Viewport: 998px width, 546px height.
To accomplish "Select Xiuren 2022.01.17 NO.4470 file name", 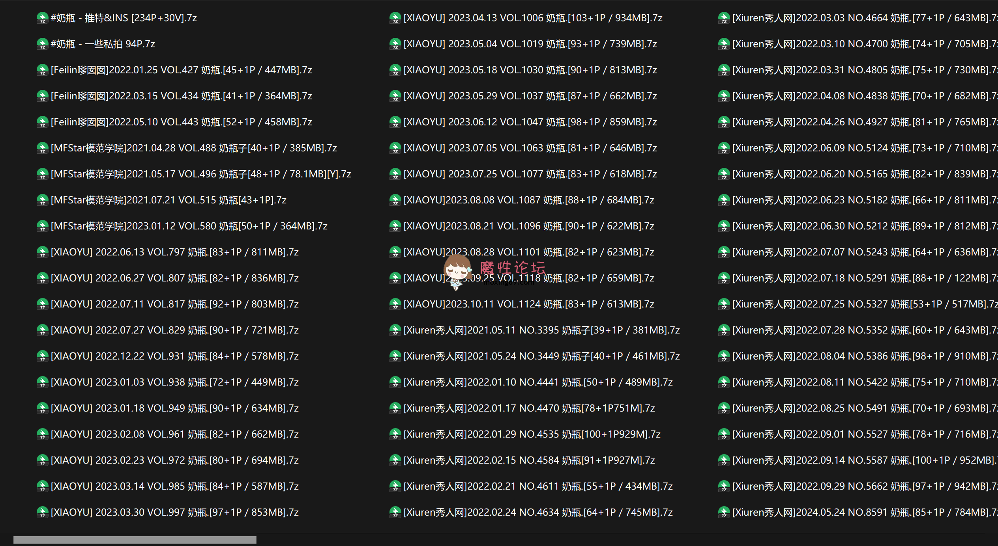I will [x=529, y=408].
